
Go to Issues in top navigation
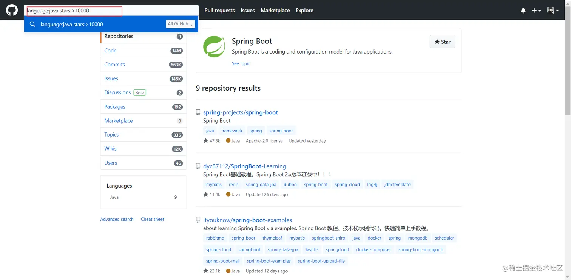(x=248, y=11)
